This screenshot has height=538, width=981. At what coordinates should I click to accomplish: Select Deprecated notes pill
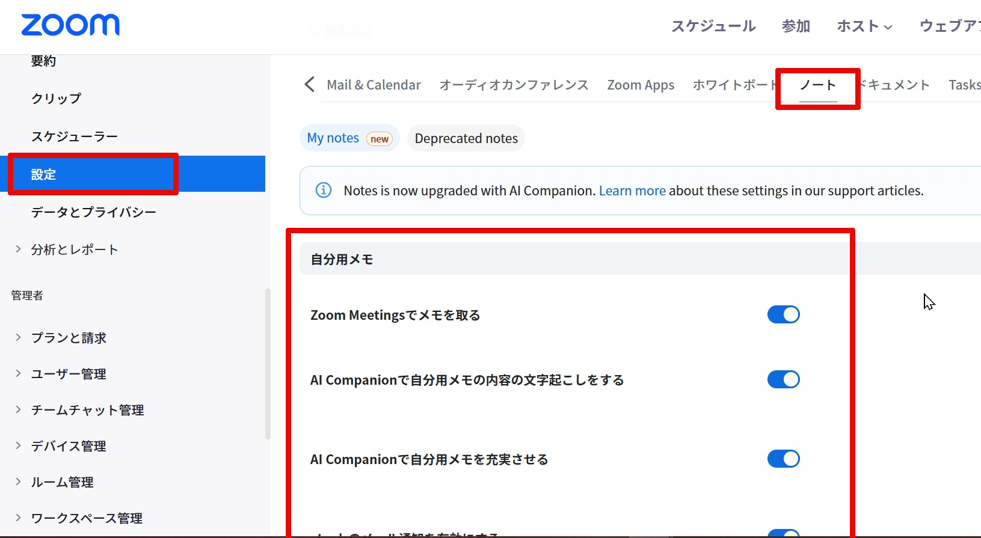pos(466,138)
